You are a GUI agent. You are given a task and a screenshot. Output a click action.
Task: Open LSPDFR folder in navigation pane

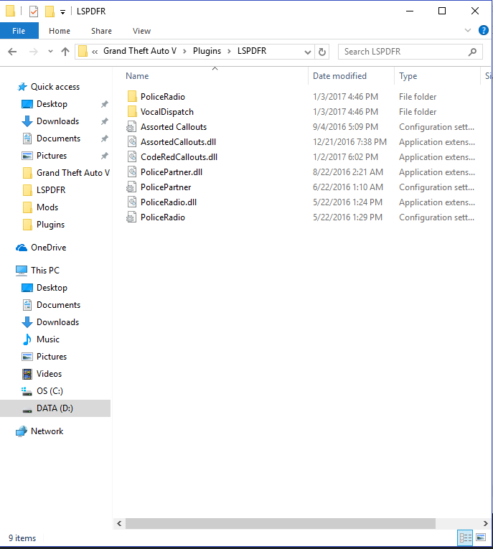(x=51, y=189)
